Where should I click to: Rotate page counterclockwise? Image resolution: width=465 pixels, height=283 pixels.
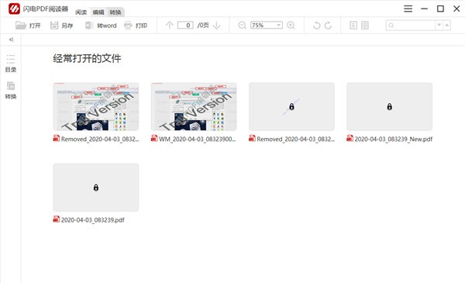[316, 26]
